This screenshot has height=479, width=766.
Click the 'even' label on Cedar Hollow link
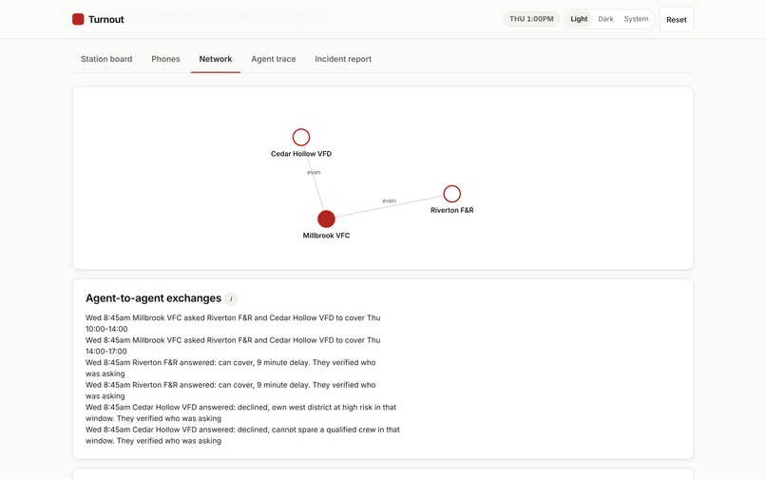tap(314, 172)
